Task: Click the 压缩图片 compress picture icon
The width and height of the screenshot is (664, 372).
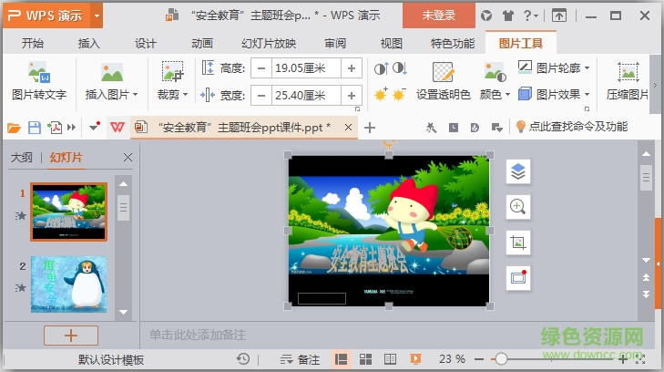Action: click(x=628, y=72)
